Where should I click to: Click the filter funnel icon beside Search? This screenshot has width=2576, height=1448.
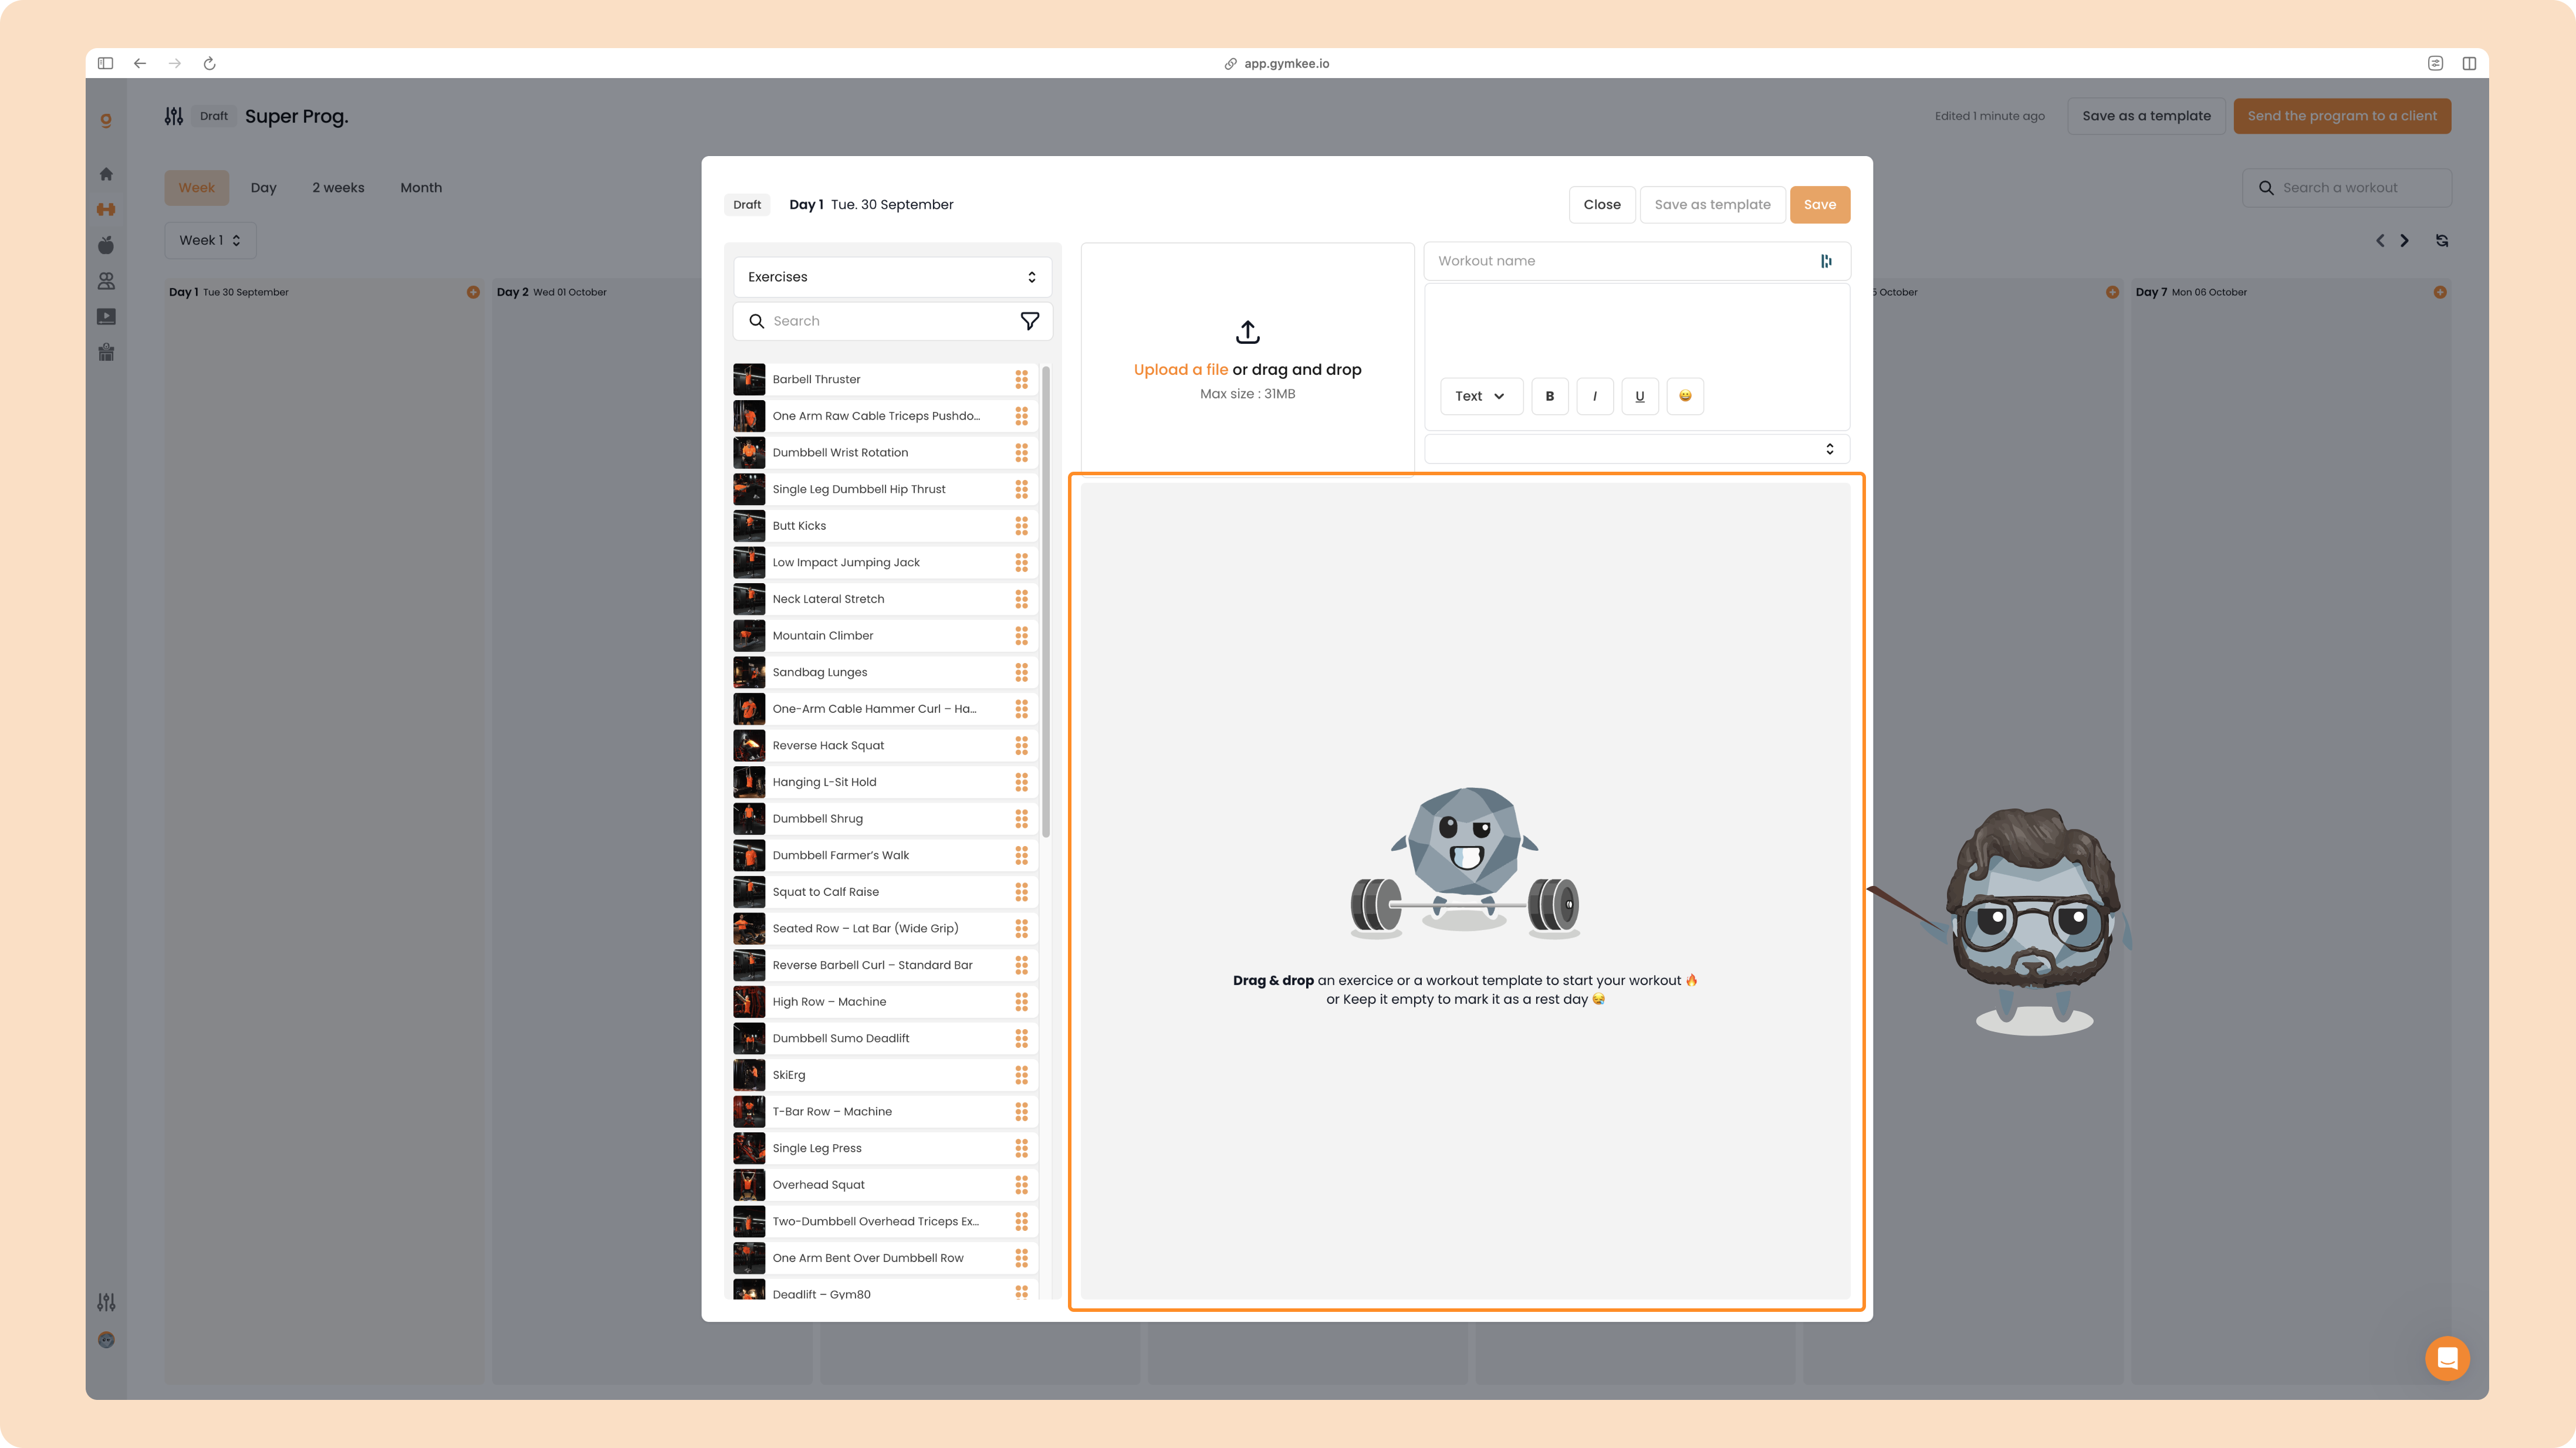point(1029,321)
